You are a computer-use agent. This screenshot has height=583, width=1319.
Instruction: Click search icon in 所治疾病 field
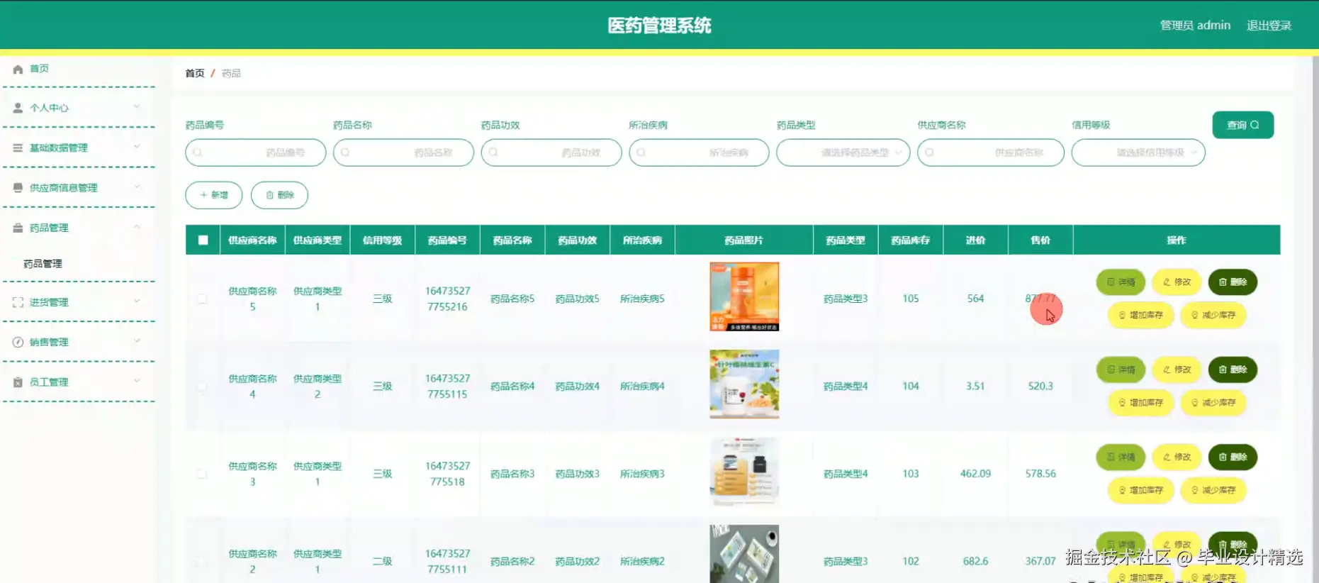[641, 152]
